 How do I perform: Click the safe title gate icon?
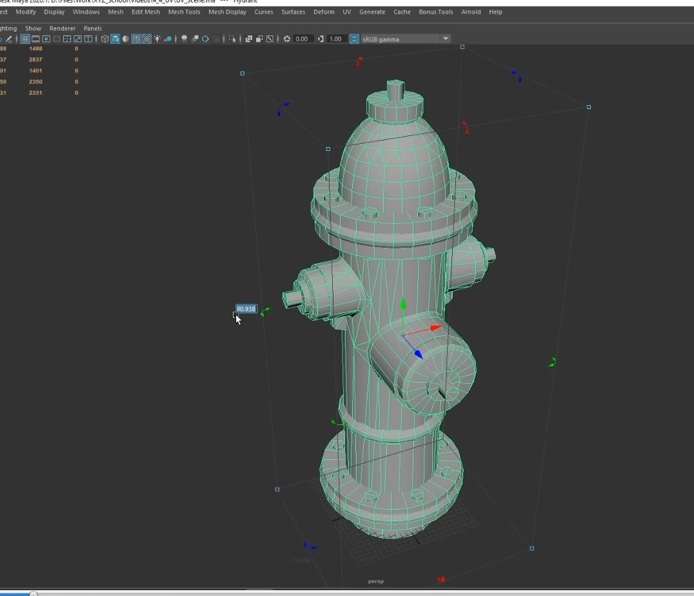[88, 39]
